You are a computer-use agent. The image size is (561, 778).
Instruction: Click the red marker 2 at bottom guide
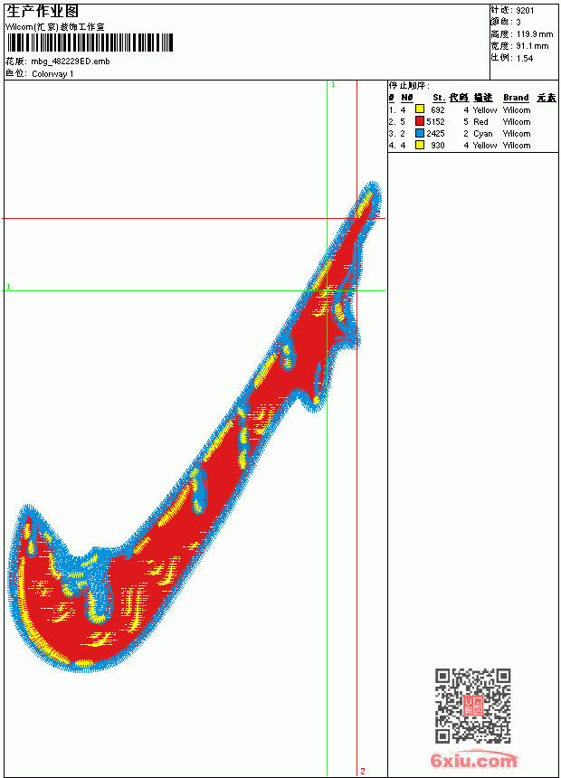pos(363,771)
